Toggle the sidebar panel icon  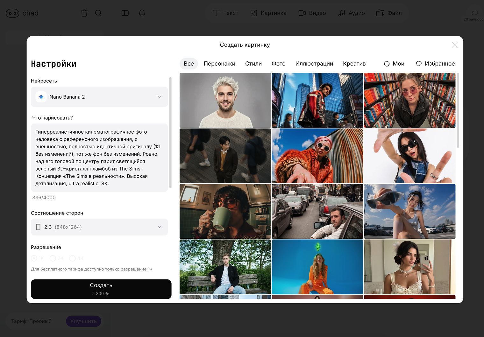(x=125, y=13)
